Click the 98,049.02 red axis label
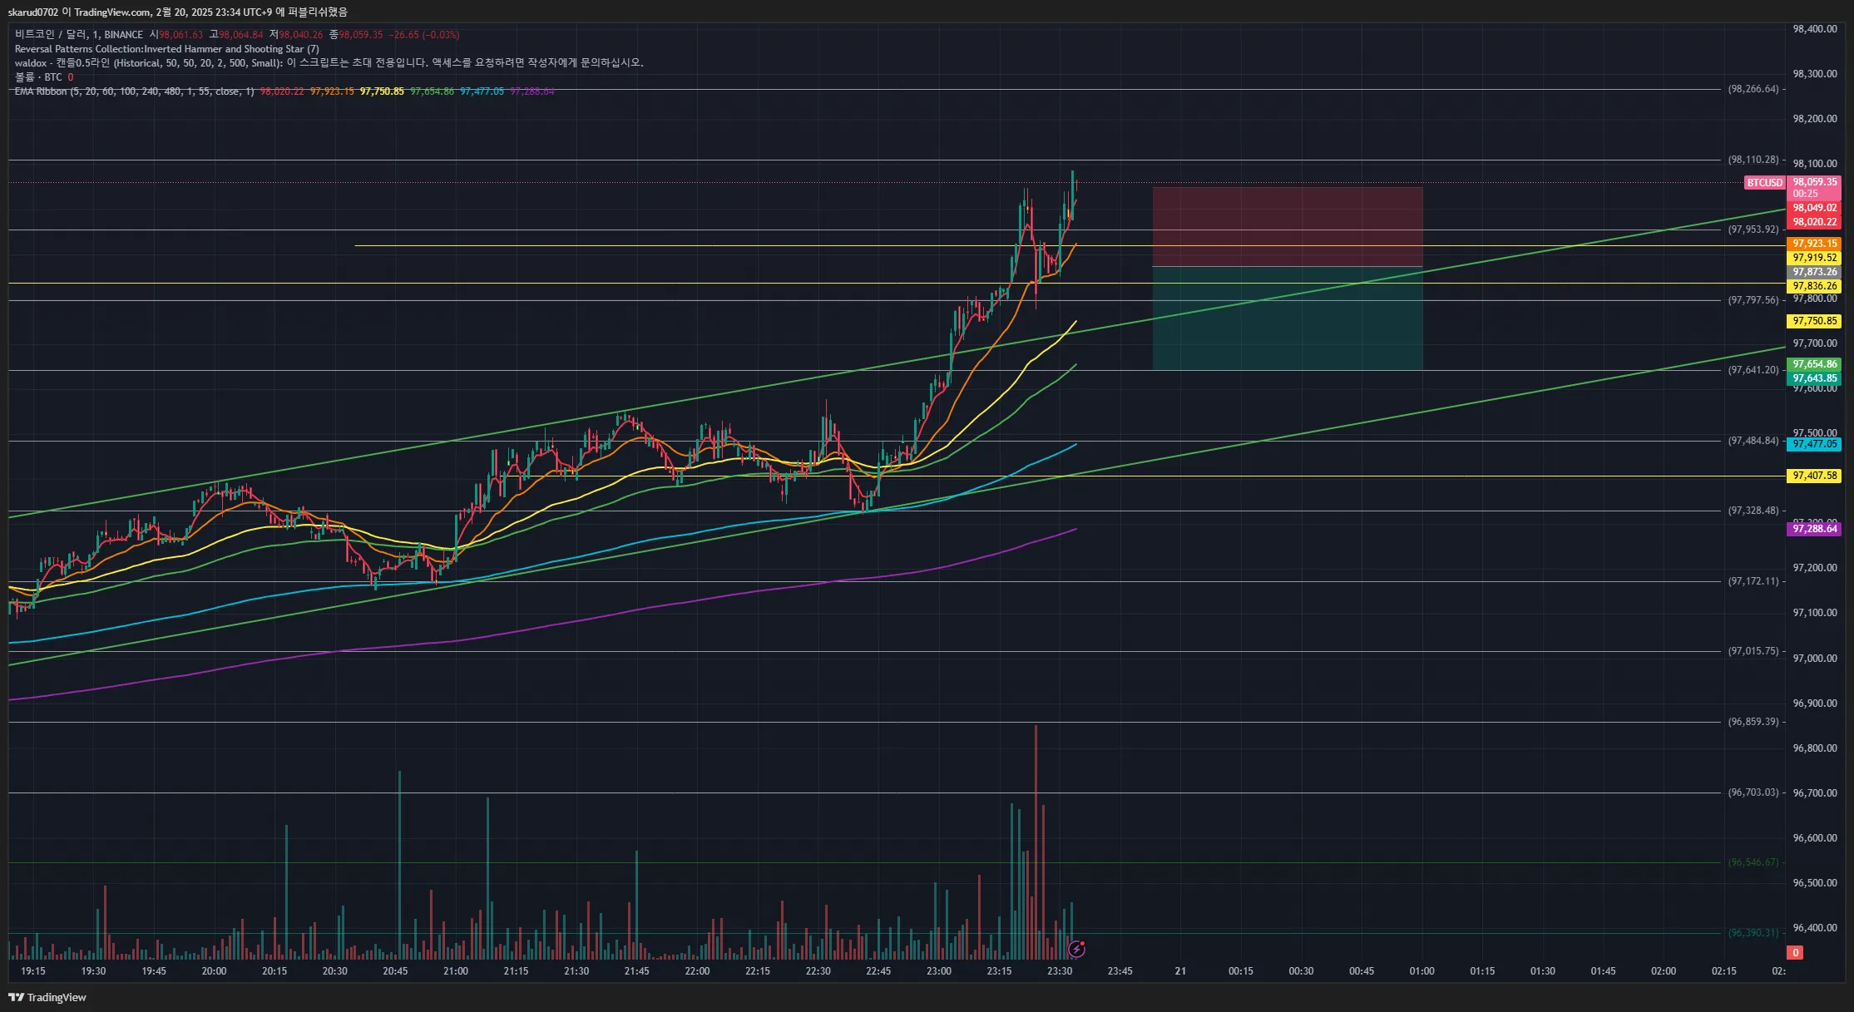This screenshot has height=1012, width=1854. click(1815, 208)
